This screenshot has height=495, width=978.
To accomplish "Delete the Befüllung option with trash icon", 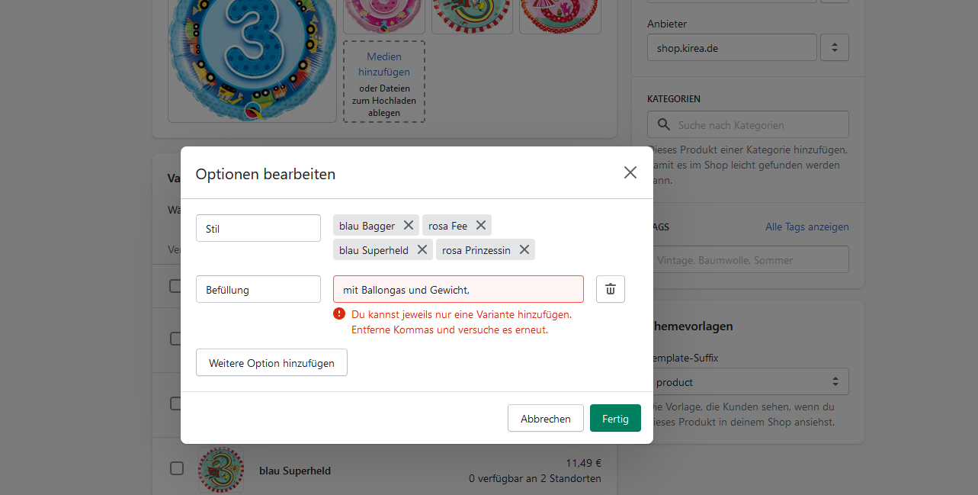I will tap(611, 289).
